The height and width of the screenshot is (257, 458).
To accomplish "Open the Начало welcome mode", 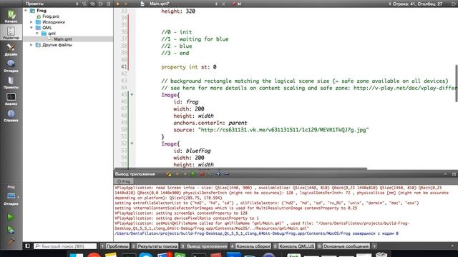I will pos(11,16).
